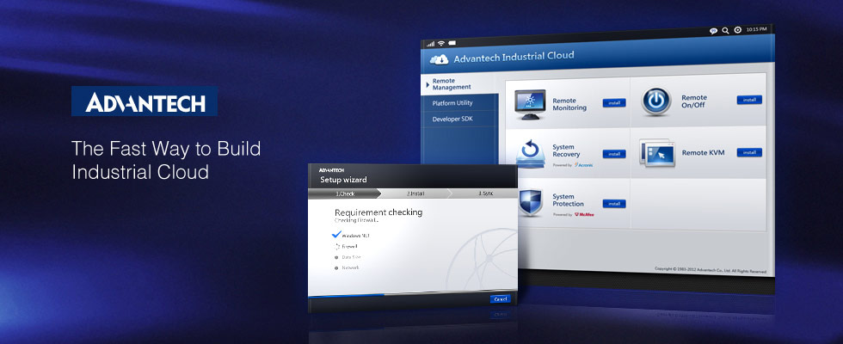This screenshot has width=843, height=344.
Task: Click the Firewall requirement item
Action: pos(350,247)
